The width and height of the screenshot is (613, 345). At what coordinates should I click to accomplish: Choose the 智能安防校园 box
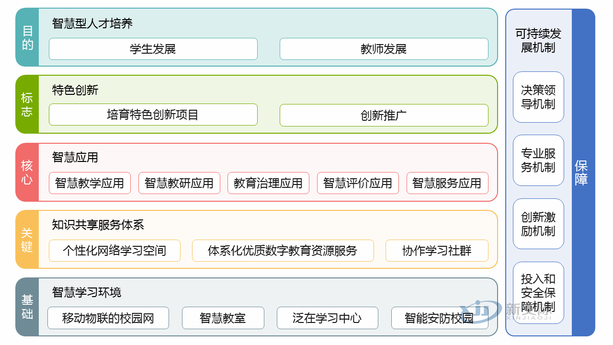[440, 318]
